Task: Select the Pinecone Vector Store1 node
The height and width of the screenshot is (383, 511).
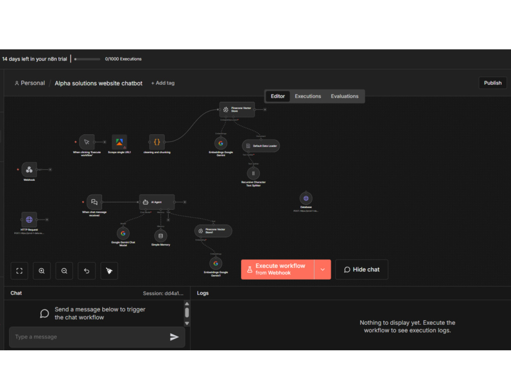Action: click(x=213, y=231)
